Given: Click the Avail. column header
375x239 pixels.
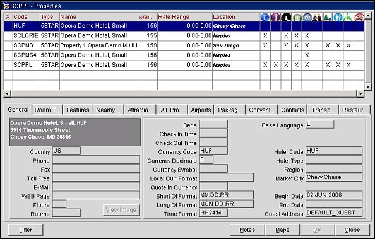Looking at the screenshot, I should click(x=148, y=17).
